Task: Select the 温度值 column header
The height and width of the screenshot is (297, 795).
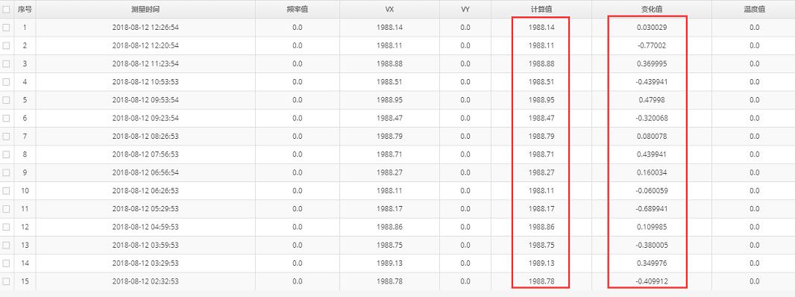Action: [754, 9]
